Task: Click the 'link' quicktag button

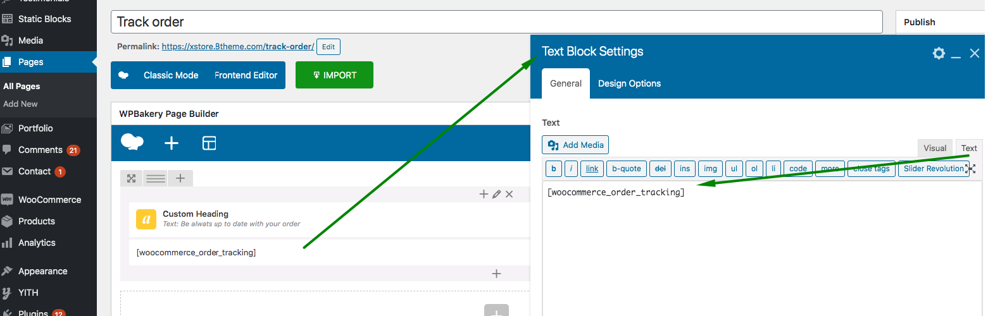Action: tap(592, 169)
